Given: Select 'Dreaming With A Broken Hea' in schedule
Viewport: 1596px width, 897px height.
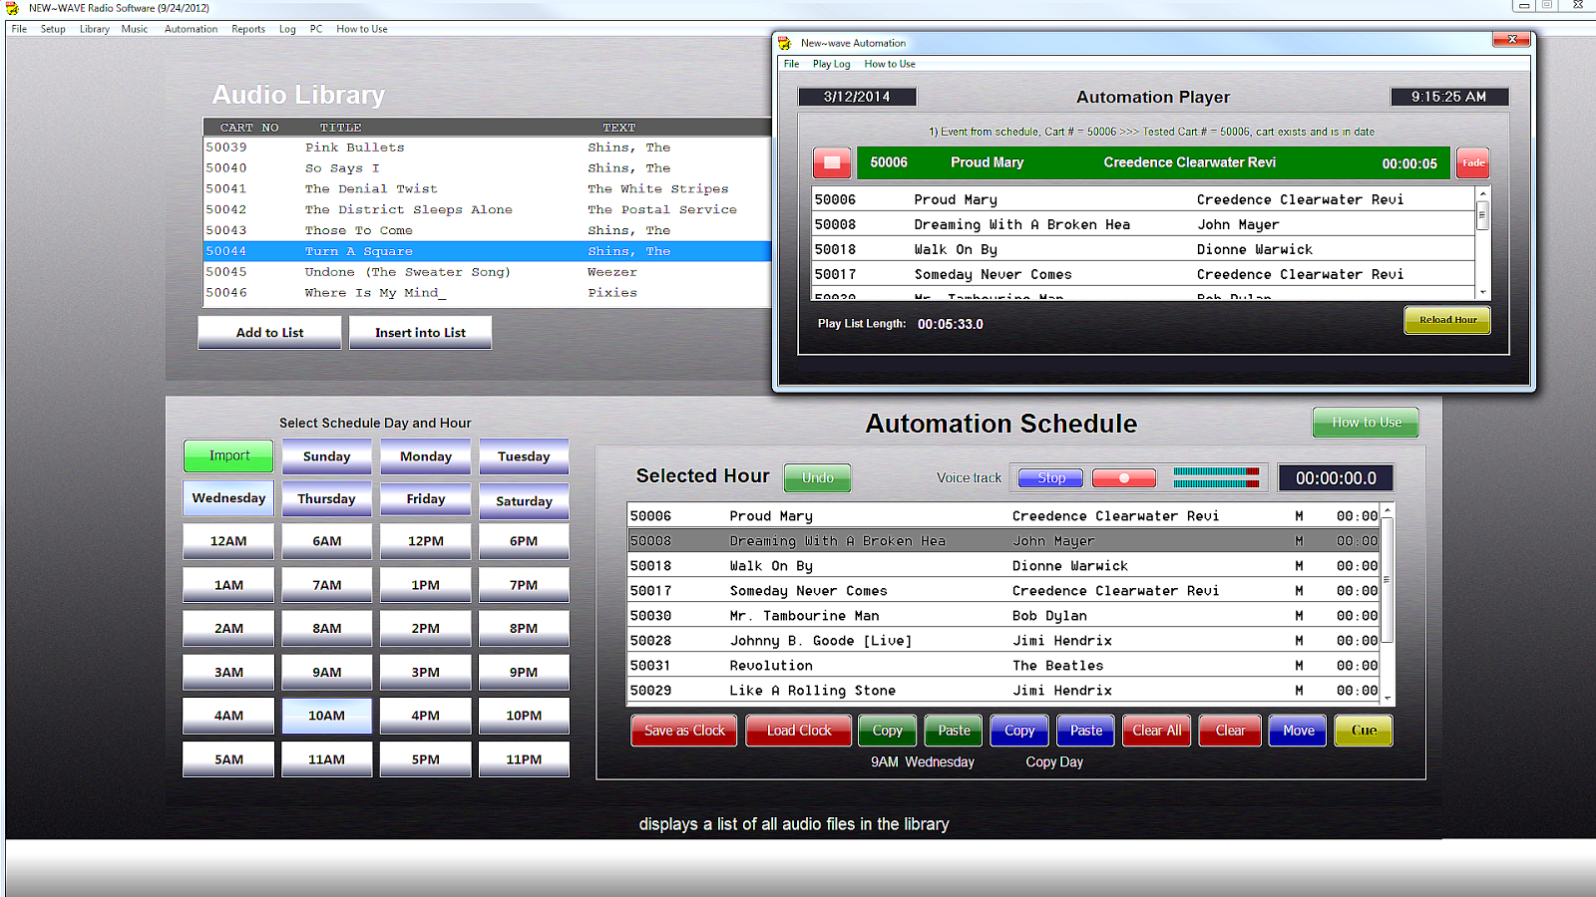Looking at the screenshot, I should [1003, 541].
